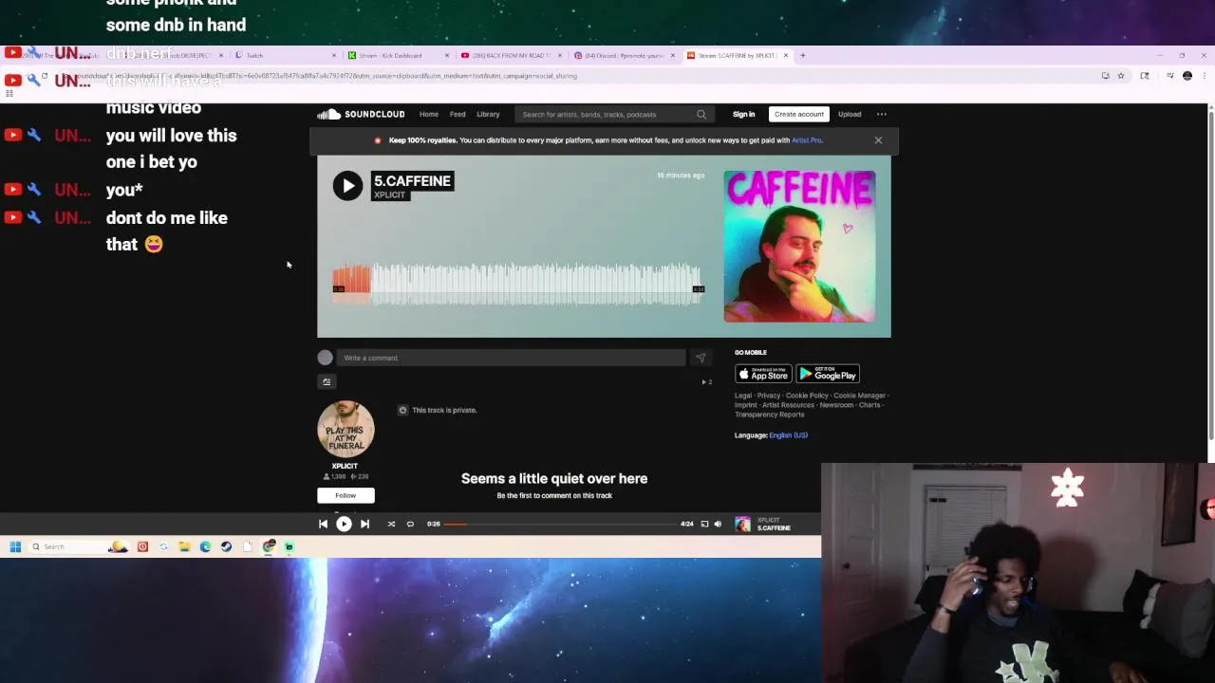
Task: Switch to the Discord browser tab
Action: point(625,55)
